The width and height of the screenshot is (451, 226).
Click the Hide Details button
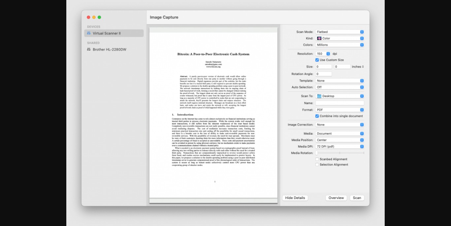(x=295, y=198)
